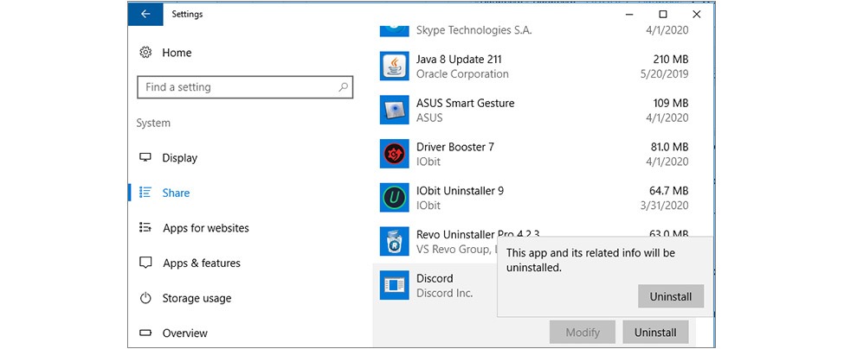Click the Discord app name

435,278
